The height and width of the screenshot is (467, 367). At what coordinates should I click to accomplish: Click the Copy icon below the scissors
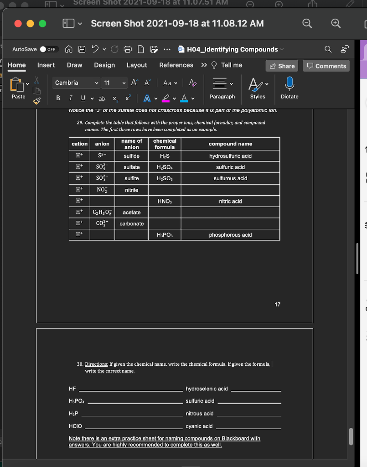point(37,91)
